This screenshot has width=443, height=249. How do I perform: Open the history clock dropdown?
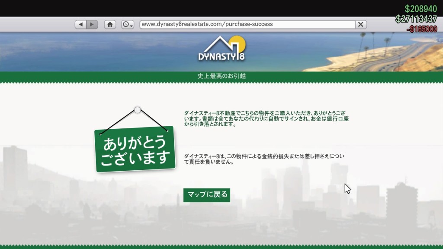pyautogui.click(x=128, y=25)
